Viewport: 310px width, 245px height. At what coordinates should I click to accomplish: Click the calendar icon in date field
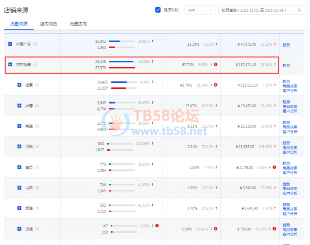point(299,10)
